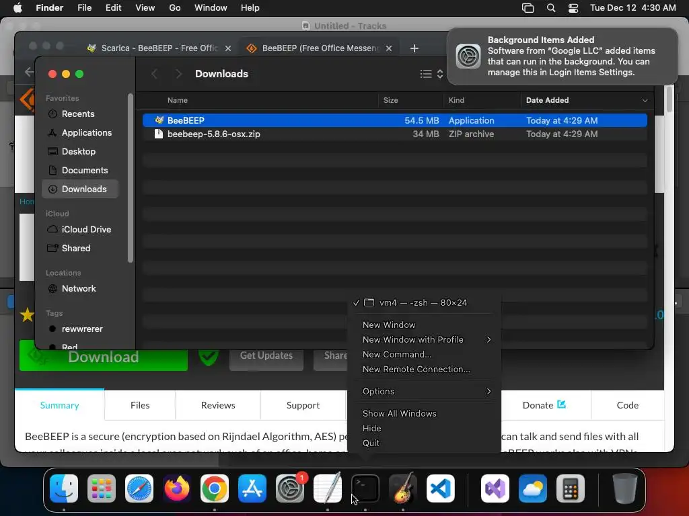Click the Get Updates button

tap(266, 356)
